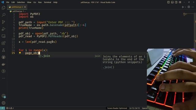Open the GitHub view in activity bar
196x110 pixels.
tap(3, 57)
